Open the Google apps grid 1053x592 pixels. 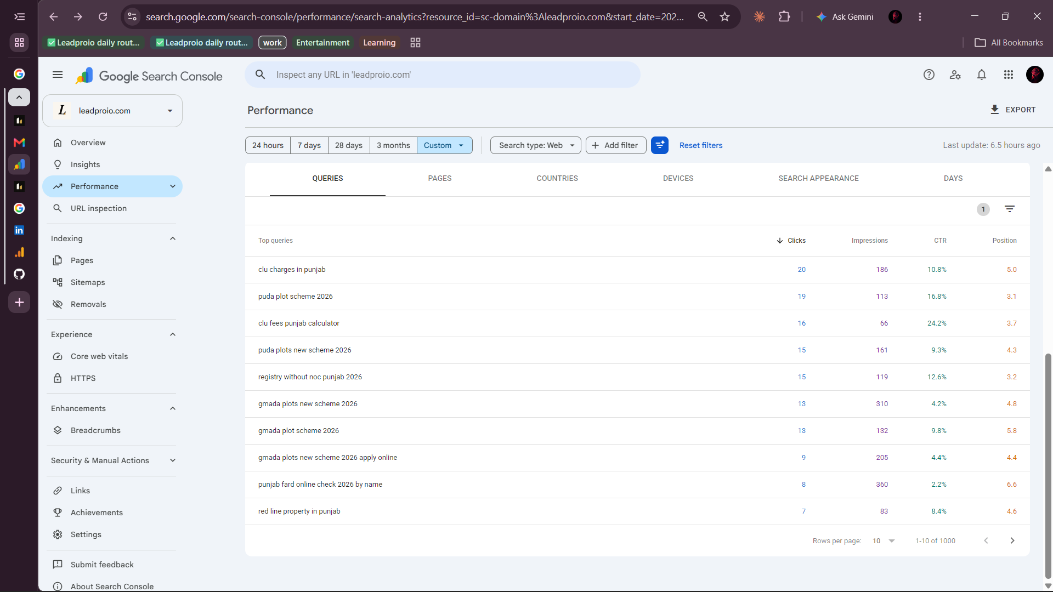click(x=1009, y=75)
